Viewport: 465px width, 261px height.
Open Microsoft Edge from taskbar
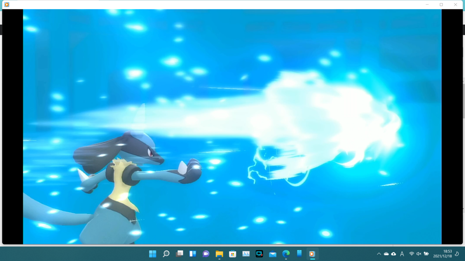(286, 254)
